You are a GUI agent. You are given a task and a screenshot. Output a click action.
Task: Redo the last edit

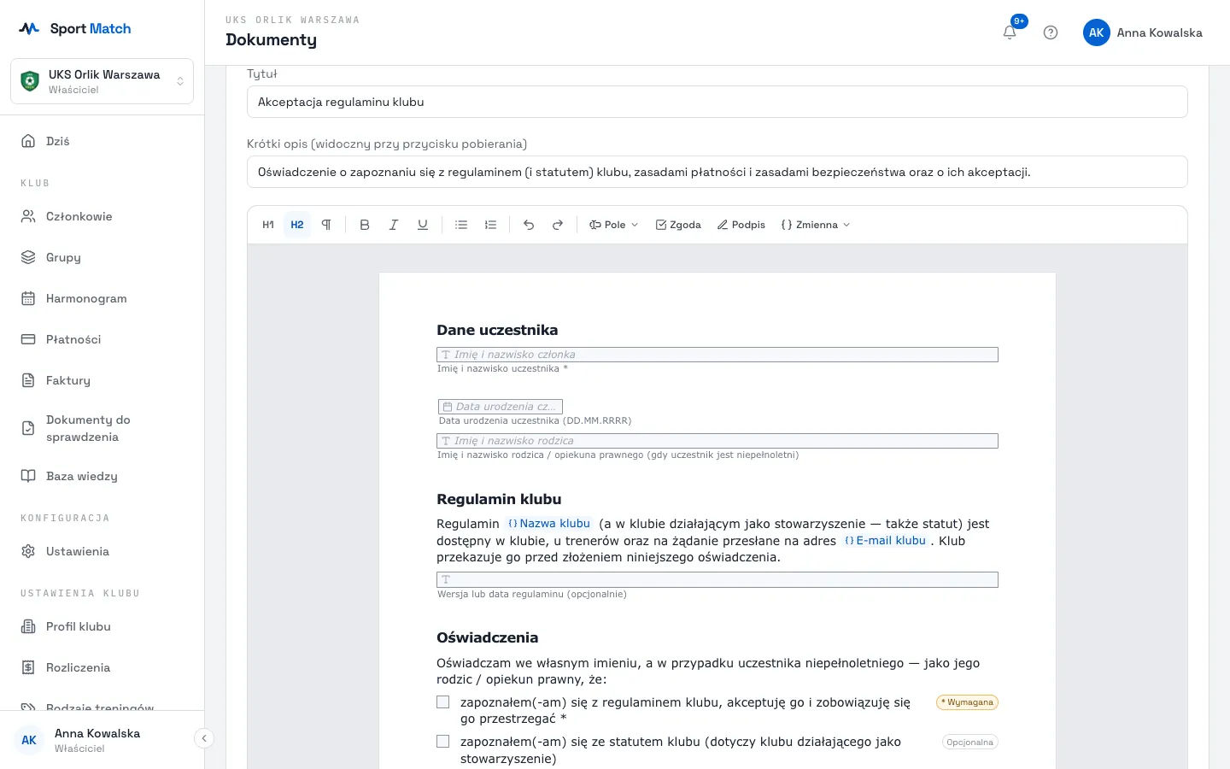click(558, 225)
